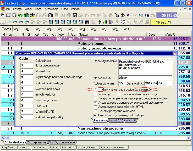Click the green arrows 'M' icon
193x151 pixels.
click(20, 15)
